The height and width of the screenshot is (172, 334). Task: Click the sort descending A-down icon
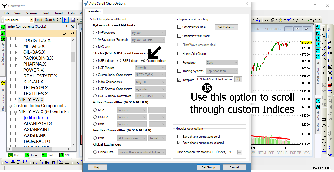tap(65, 33)
